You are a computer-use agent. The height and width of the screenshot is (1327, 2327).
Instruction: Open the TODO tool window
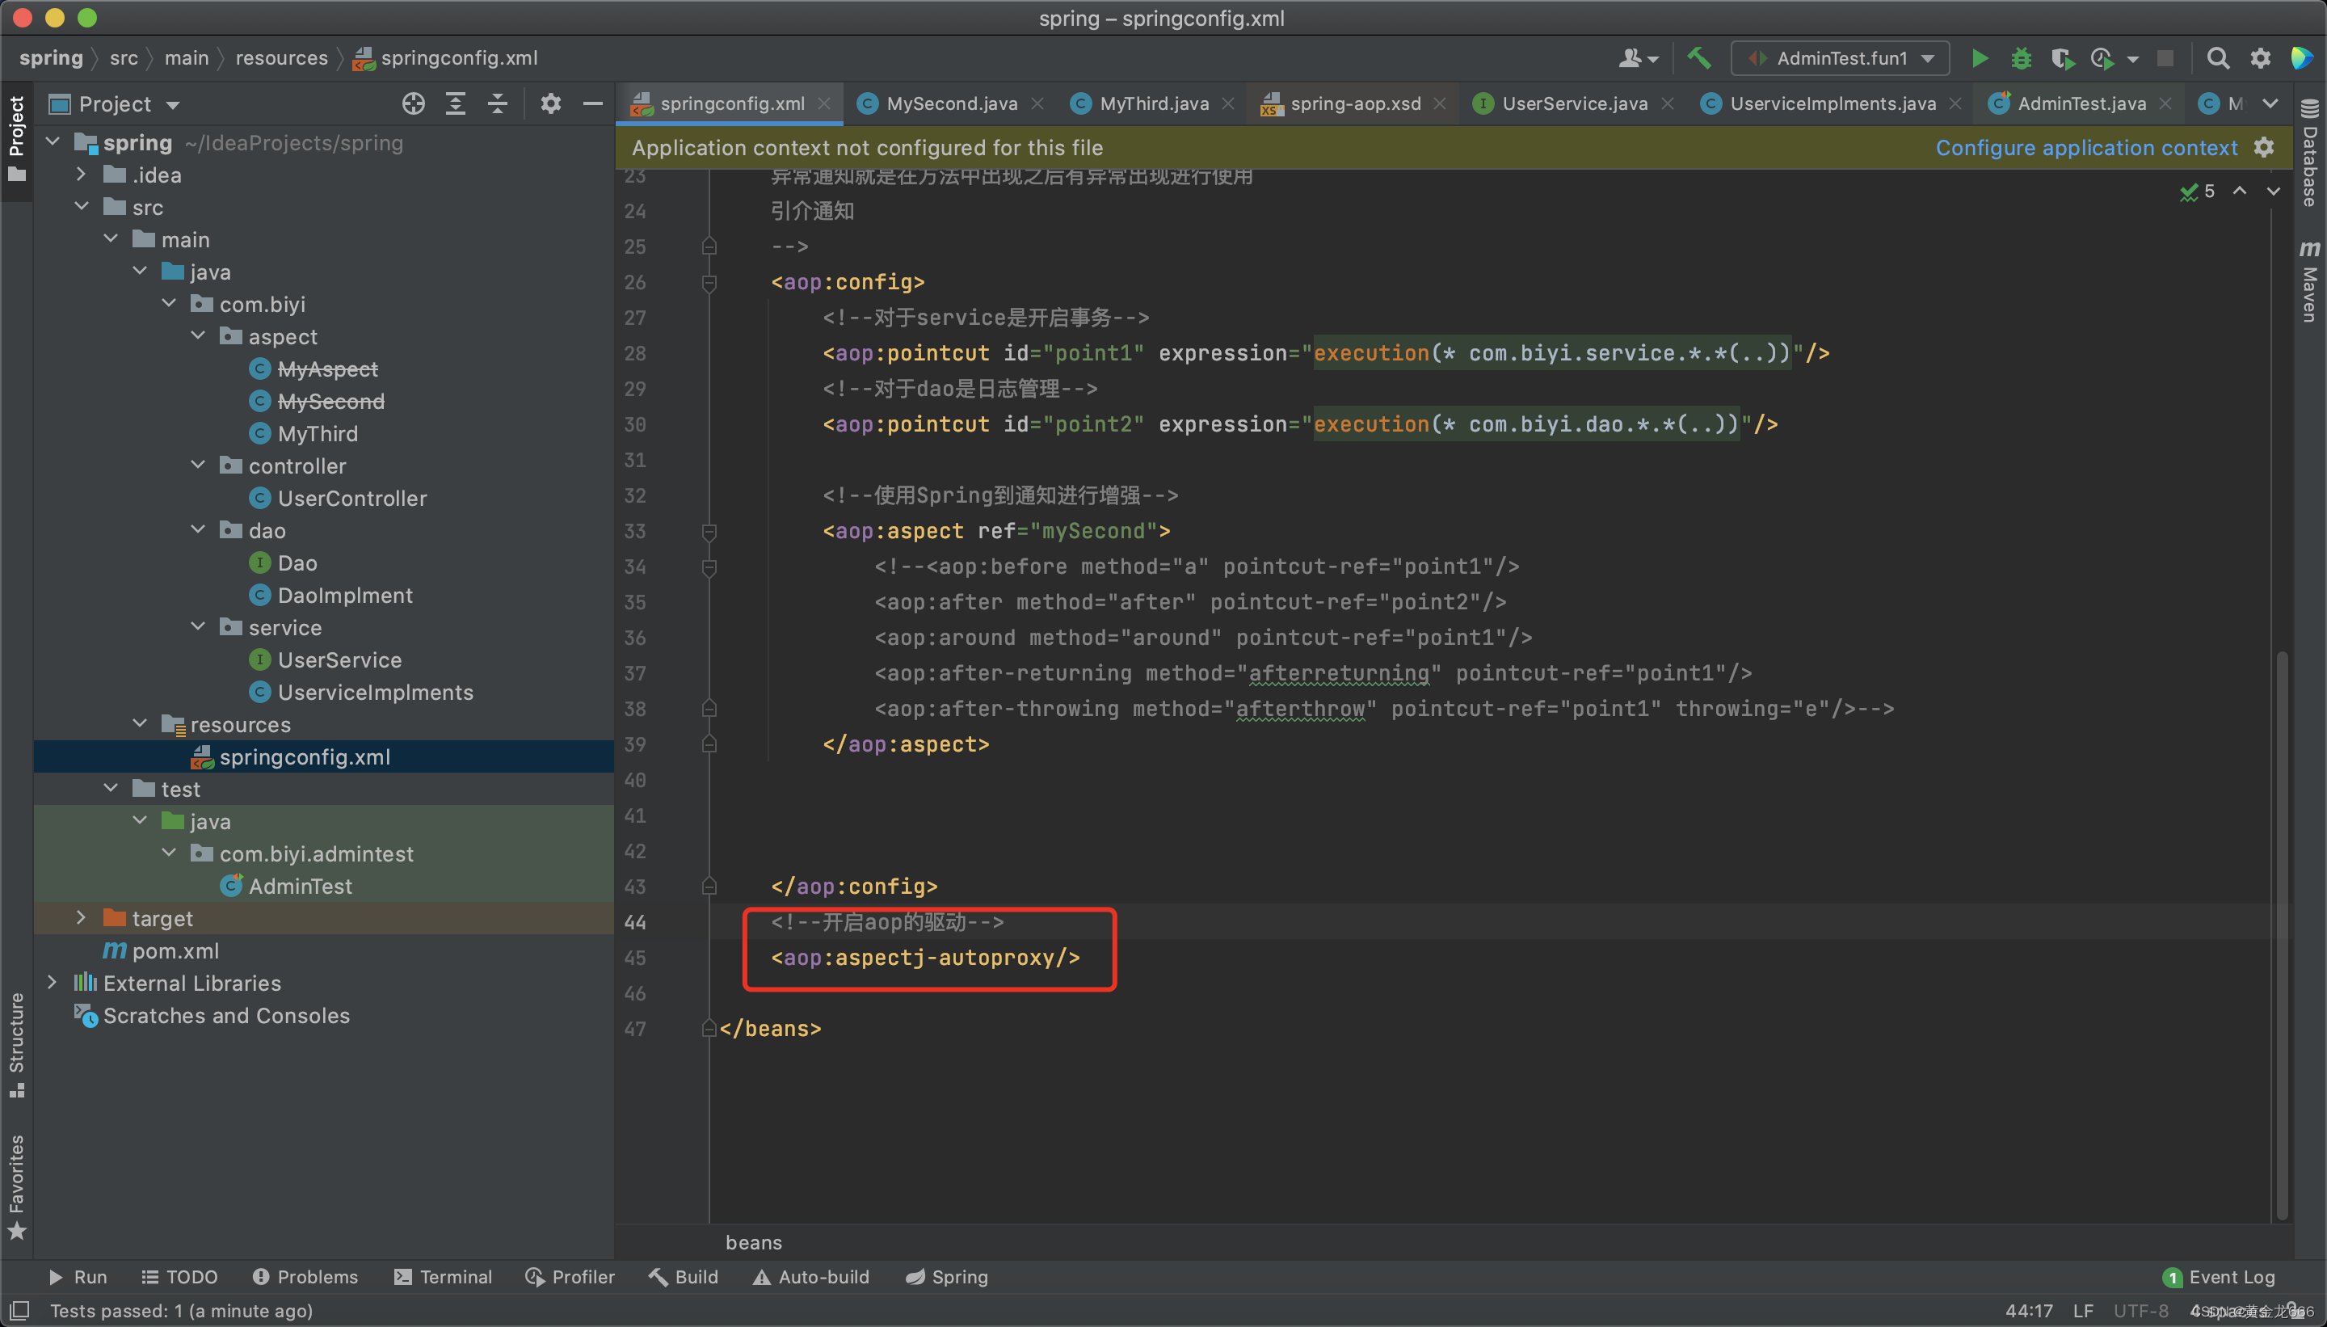[179, 1277]
